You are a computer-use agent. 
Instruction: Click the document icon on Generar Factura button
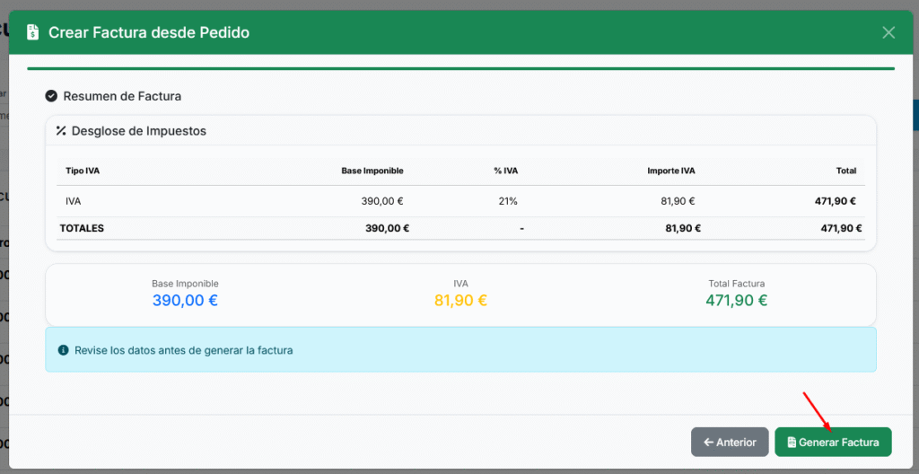tap(792, 443)
